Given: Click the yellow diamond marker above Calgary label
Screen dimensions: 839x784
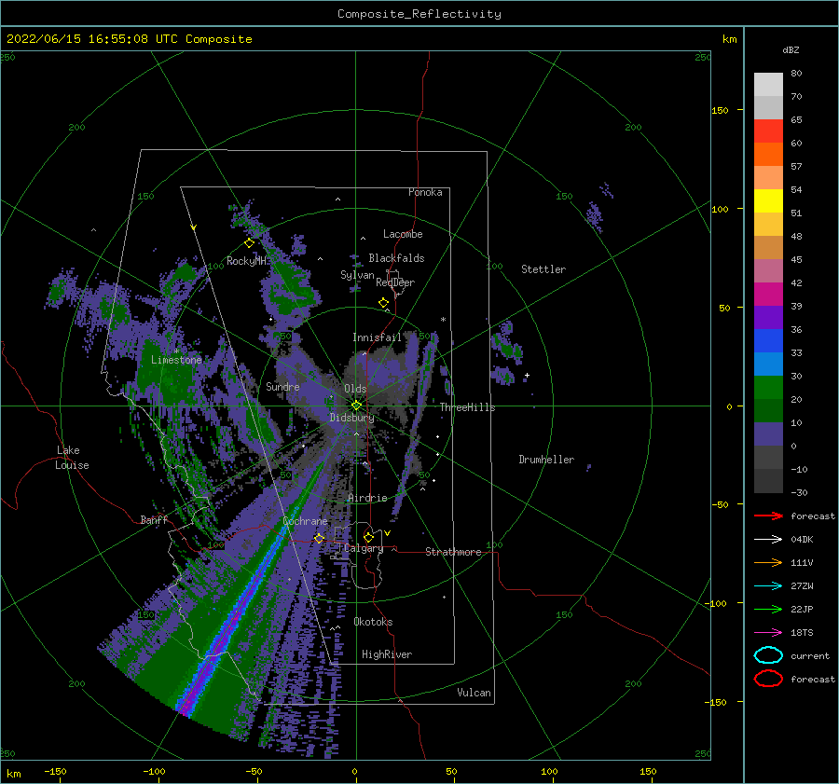Looking at the screenshot, I should point(368,537).
